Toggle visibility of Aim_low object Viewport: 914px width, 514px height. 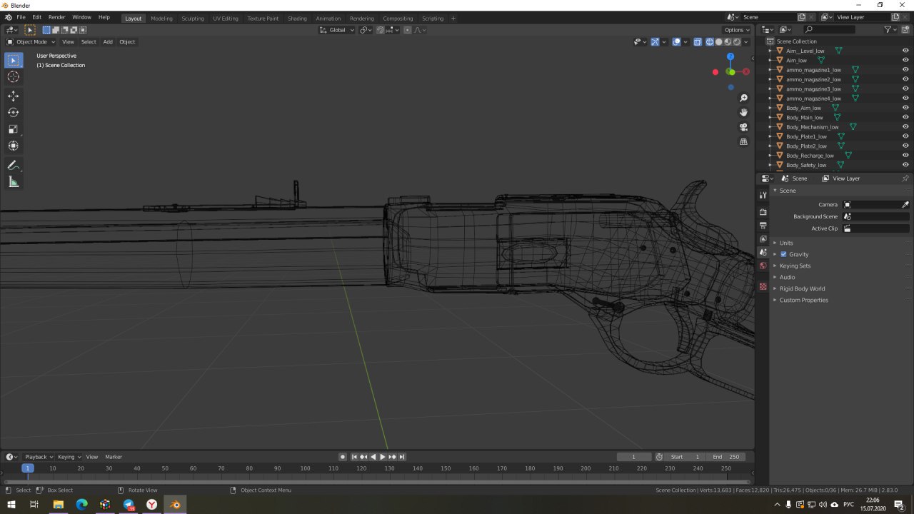pyautogui.click(x=905, y=61)
